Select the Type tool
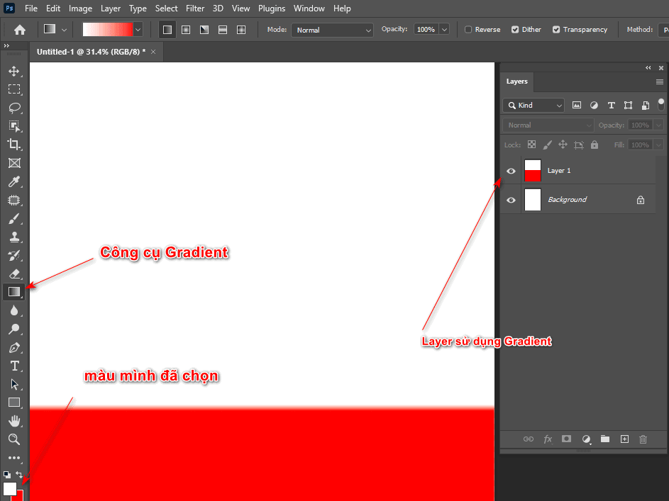 click(x=14, y=366)
